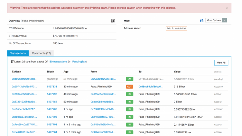Open the 1 PendingTxn link

pyautogui.click(x=78, y=61)
